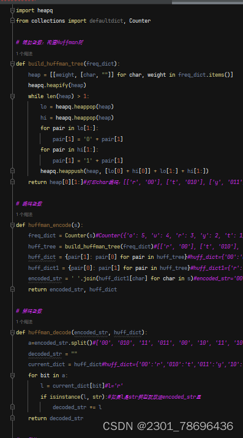Place cursor on 'heap = [[weight, [char, ""]]' line
The image size is (243, 438).
coord(130,75)
